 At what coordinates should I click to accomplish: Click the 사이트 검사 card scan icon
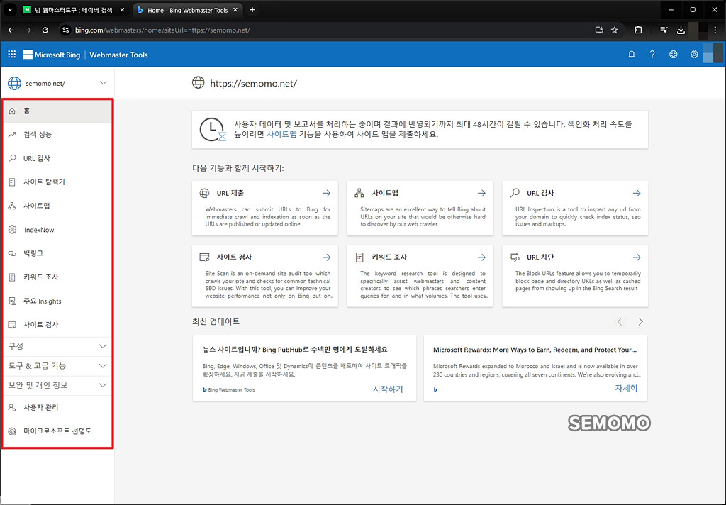coord(204,257)
